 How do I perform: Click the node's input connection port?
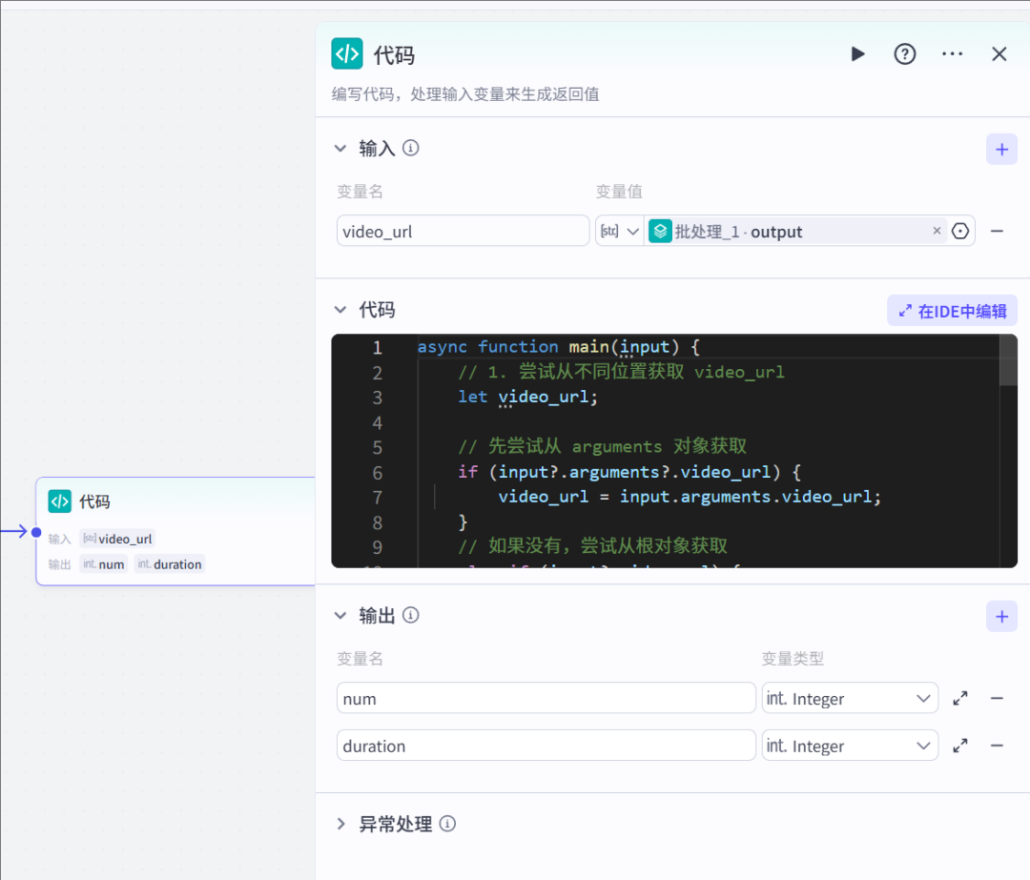pyautogui.click(x=36, y=532)
